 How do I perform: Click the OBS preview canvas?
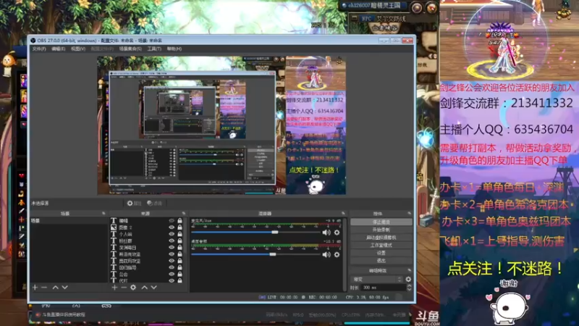[x=221, y=125]
